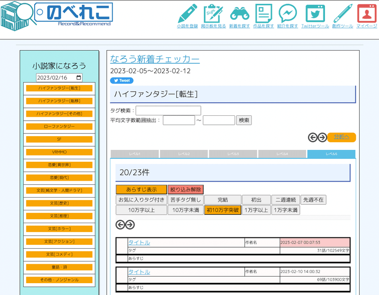Click right arrow next to 分析へ
379x295 pixels.
pos(322,138)
